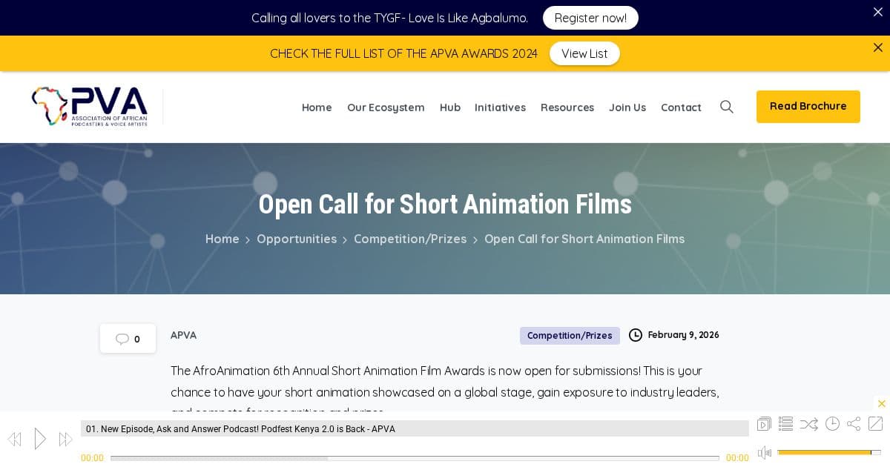Screen dimensions: 890x467
Task: Click the comments bubble icon
Action: pos(122,339)
